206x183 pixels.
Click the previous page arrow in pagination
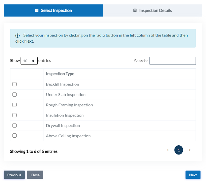(x=168, y=150)
